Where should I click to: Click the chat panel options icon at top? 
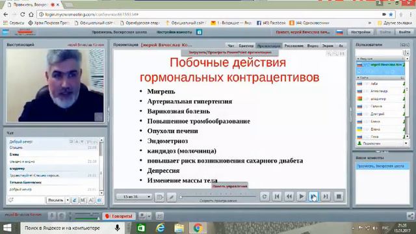pyautogui.click(x=71, y=142)
